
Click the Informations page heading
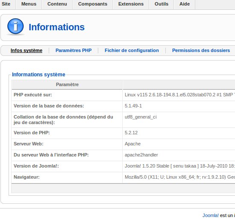pyautogui.click(x=56, y=27)
